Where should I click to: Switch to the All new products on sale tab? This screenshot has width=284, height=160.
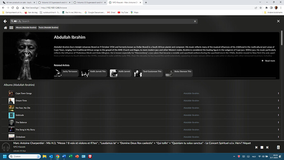tap(19, 2)
